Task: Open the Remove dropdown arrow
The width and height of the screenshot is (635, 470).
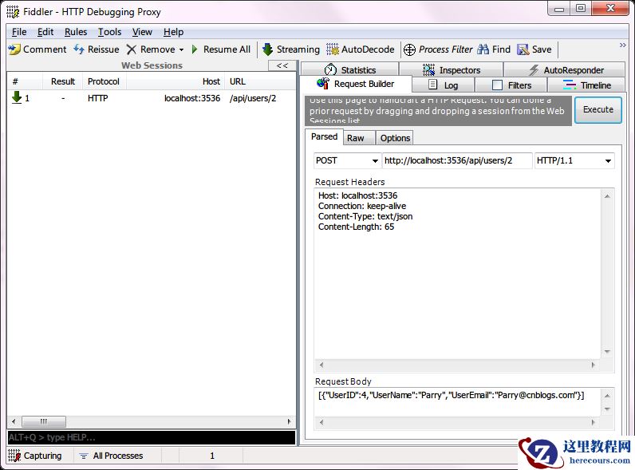Action: 181,49
